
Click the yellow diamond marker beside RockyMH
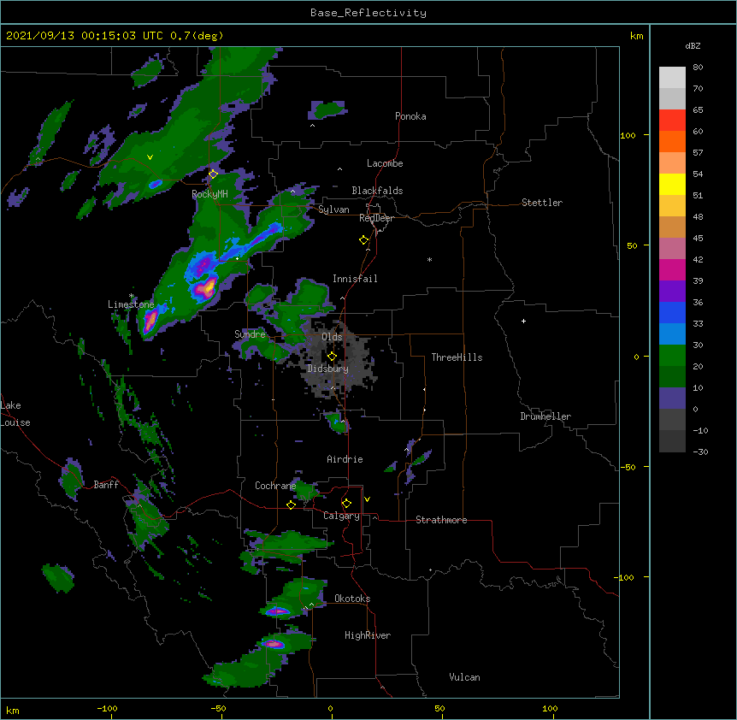click(x=214, y=174)
